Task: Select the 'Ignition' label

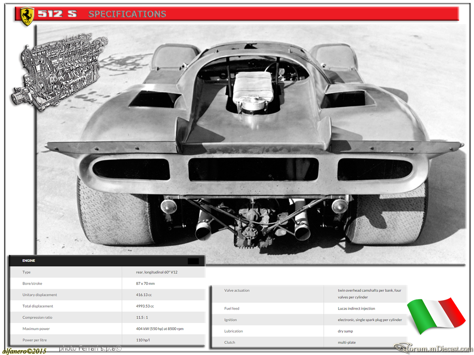Action: click(x=230, y=320)
